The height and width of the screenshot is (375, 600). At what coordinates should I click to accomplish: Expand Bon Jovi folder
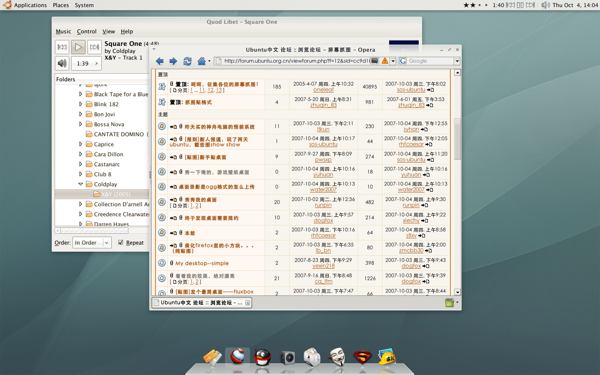(x=80, y=114)
